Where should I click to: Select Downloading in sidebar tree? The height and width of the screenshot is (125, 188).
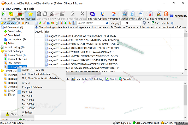pyautogui.click(x=13, y=32)
